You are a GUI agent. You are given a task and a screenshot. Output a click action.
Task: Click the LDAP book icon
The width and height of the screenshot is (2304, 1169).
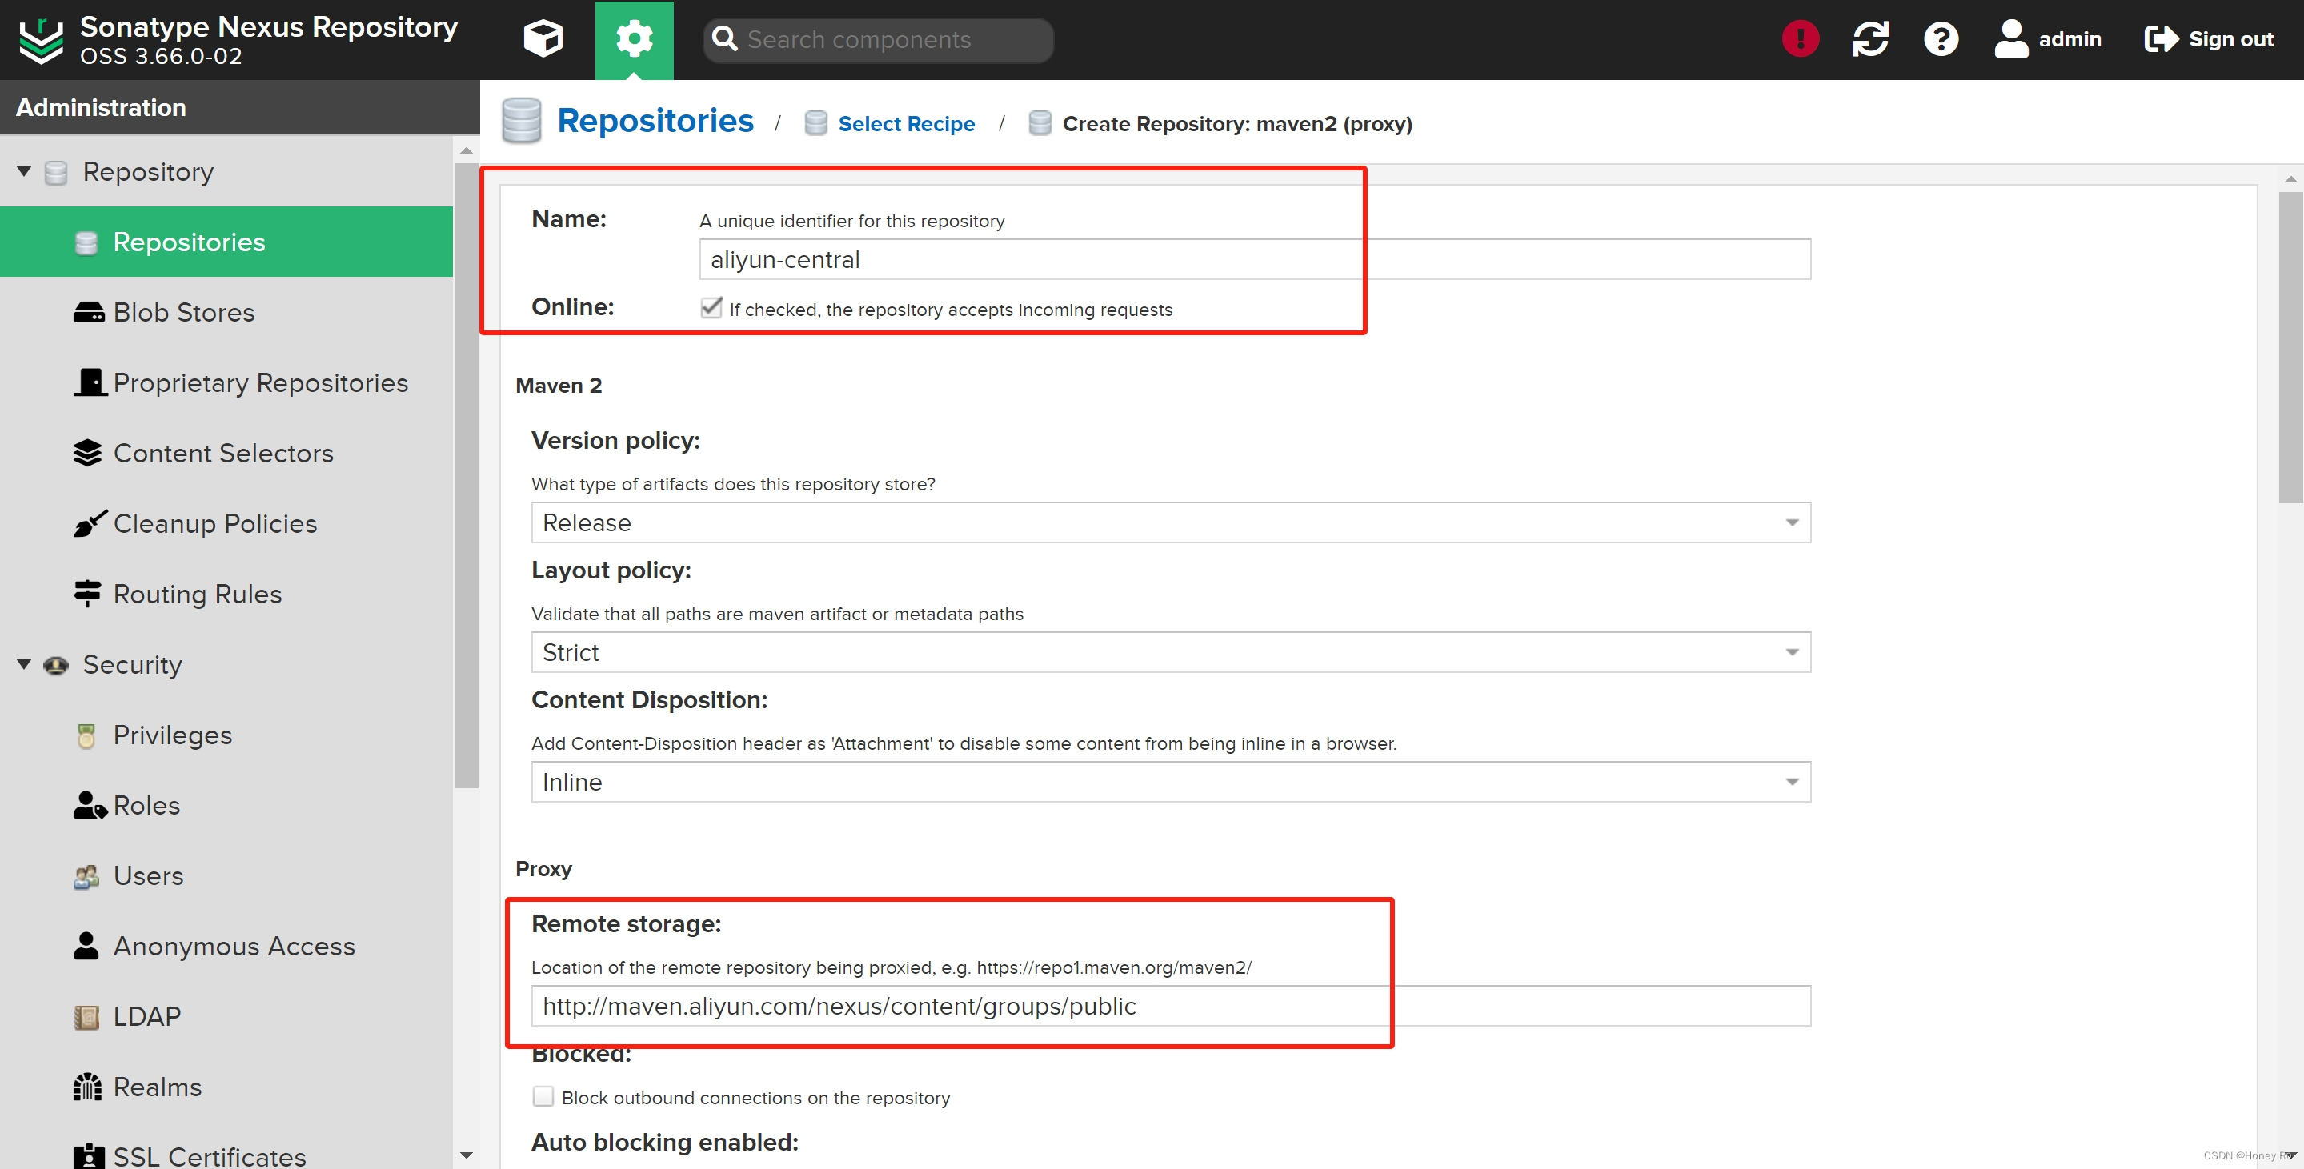(86, 1017)
